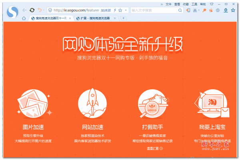Open favorites with the blue star icon
This screenshot has width=240, height=160.
[233, 10]
